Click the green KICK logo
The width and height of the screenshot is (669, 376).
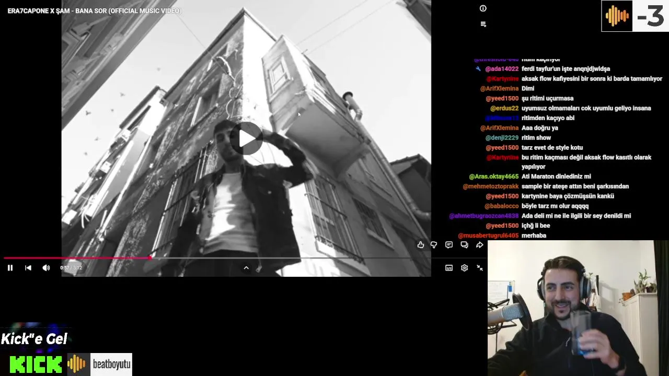point(36,364)
